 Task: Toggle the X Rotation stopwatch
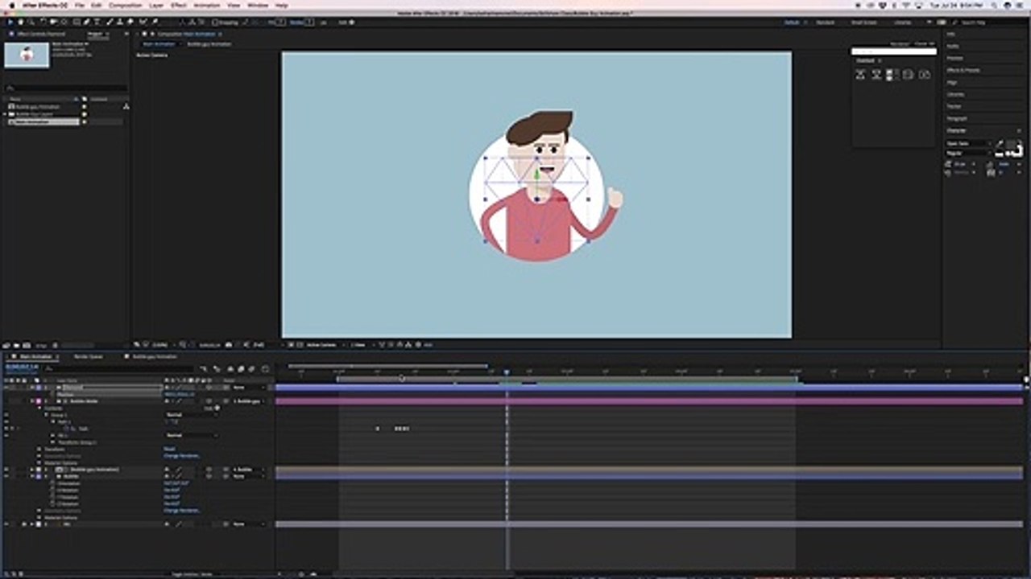pos(53,490)
